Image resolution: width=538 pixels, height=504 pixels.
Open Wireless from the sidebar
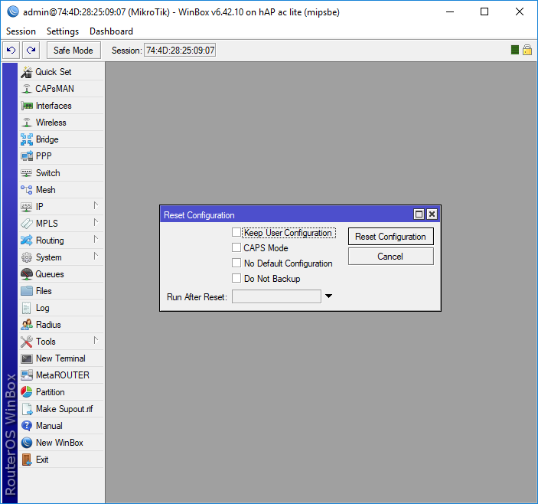[51, 123]
